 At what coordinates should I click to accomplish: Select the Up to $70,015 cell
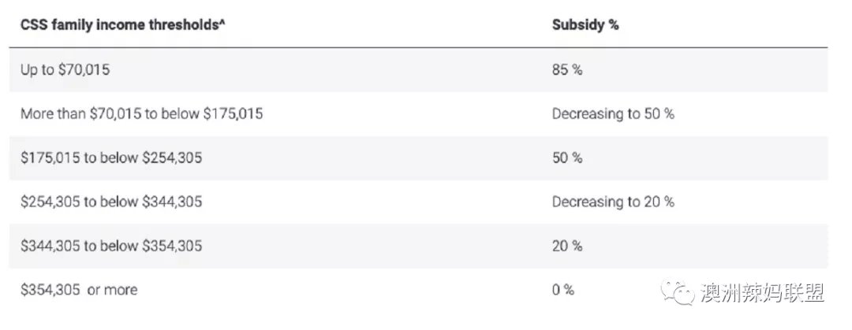[x=65, y=70]
